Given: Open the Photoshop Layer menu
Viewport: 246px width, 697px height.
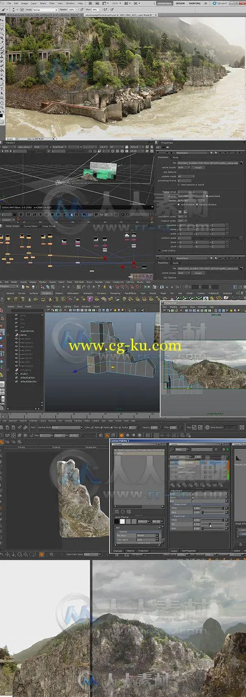Looking at the screenshot, I should [x=34, y=3].
